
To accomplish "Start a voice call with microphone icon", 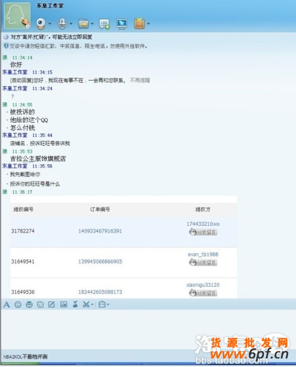I will [62, 24].
